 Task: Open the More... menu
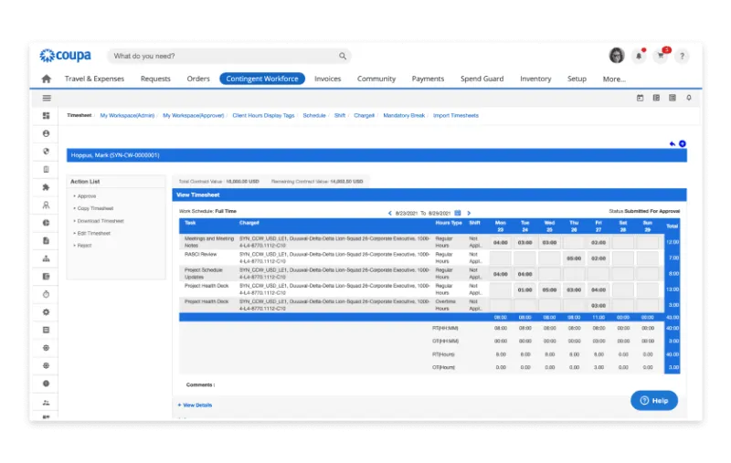coord(614,79)
